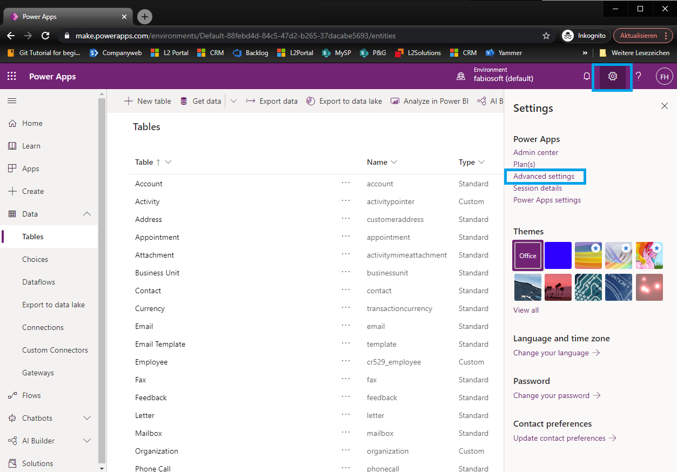Image resolution: width=677 pixels, height=472 pixels.
Task: Expand the Get data dropdown arrow
Action: 234,101
